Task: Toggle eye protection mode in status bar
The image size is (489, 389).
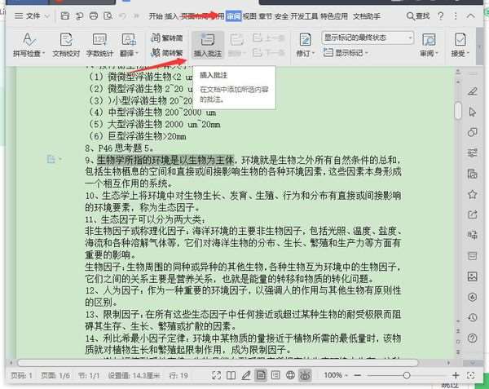Action: [305, 375]
